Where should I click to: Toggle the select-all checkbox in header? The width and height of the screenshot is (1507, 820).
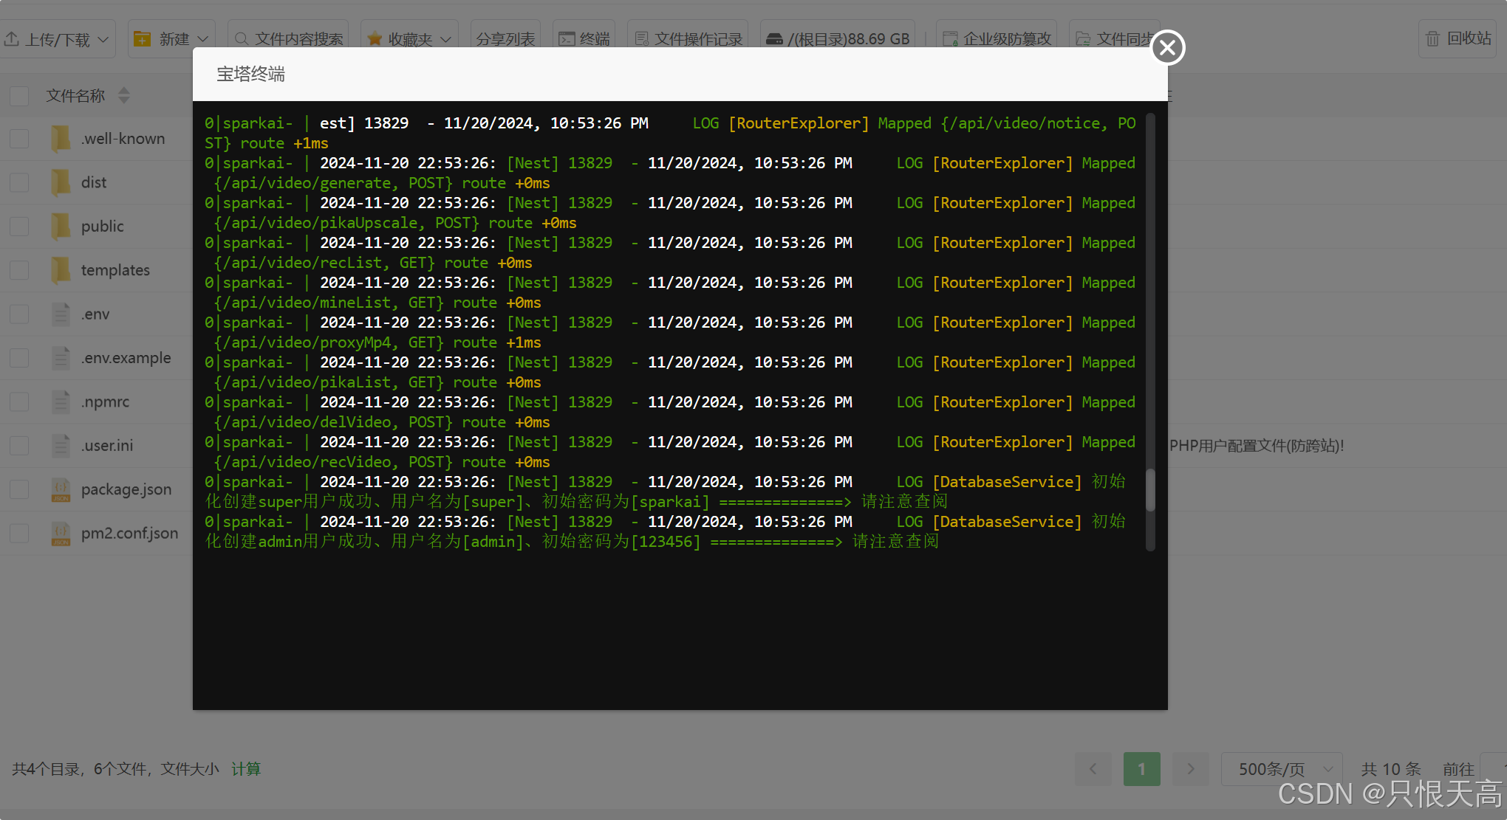pyautogui.click(x=19, y=95)
